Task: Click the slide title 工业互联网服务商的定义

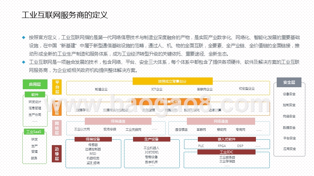Action: point(65,15)
